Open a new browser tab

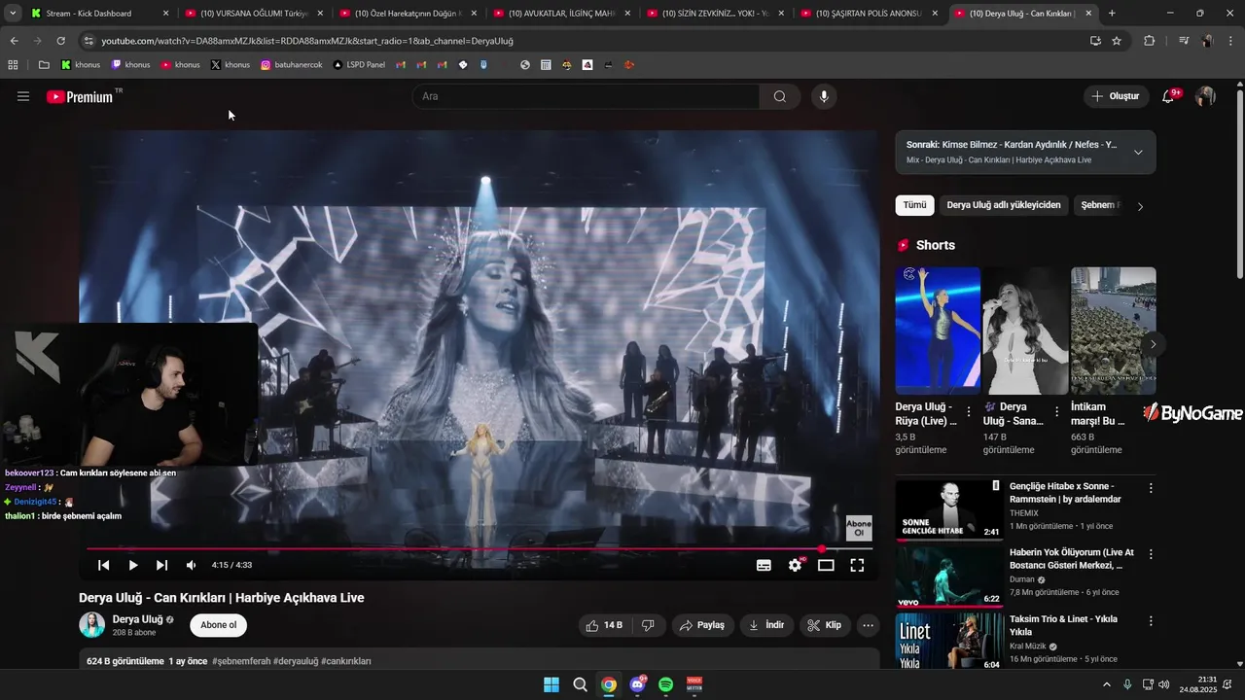pos(1112,14)
